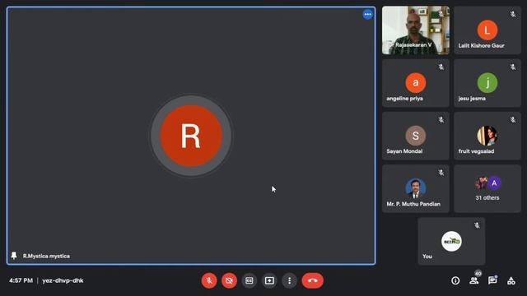Unmute your microphone
Image resolution: width=527 pixels, height=296 pixels.
[209, 280]
